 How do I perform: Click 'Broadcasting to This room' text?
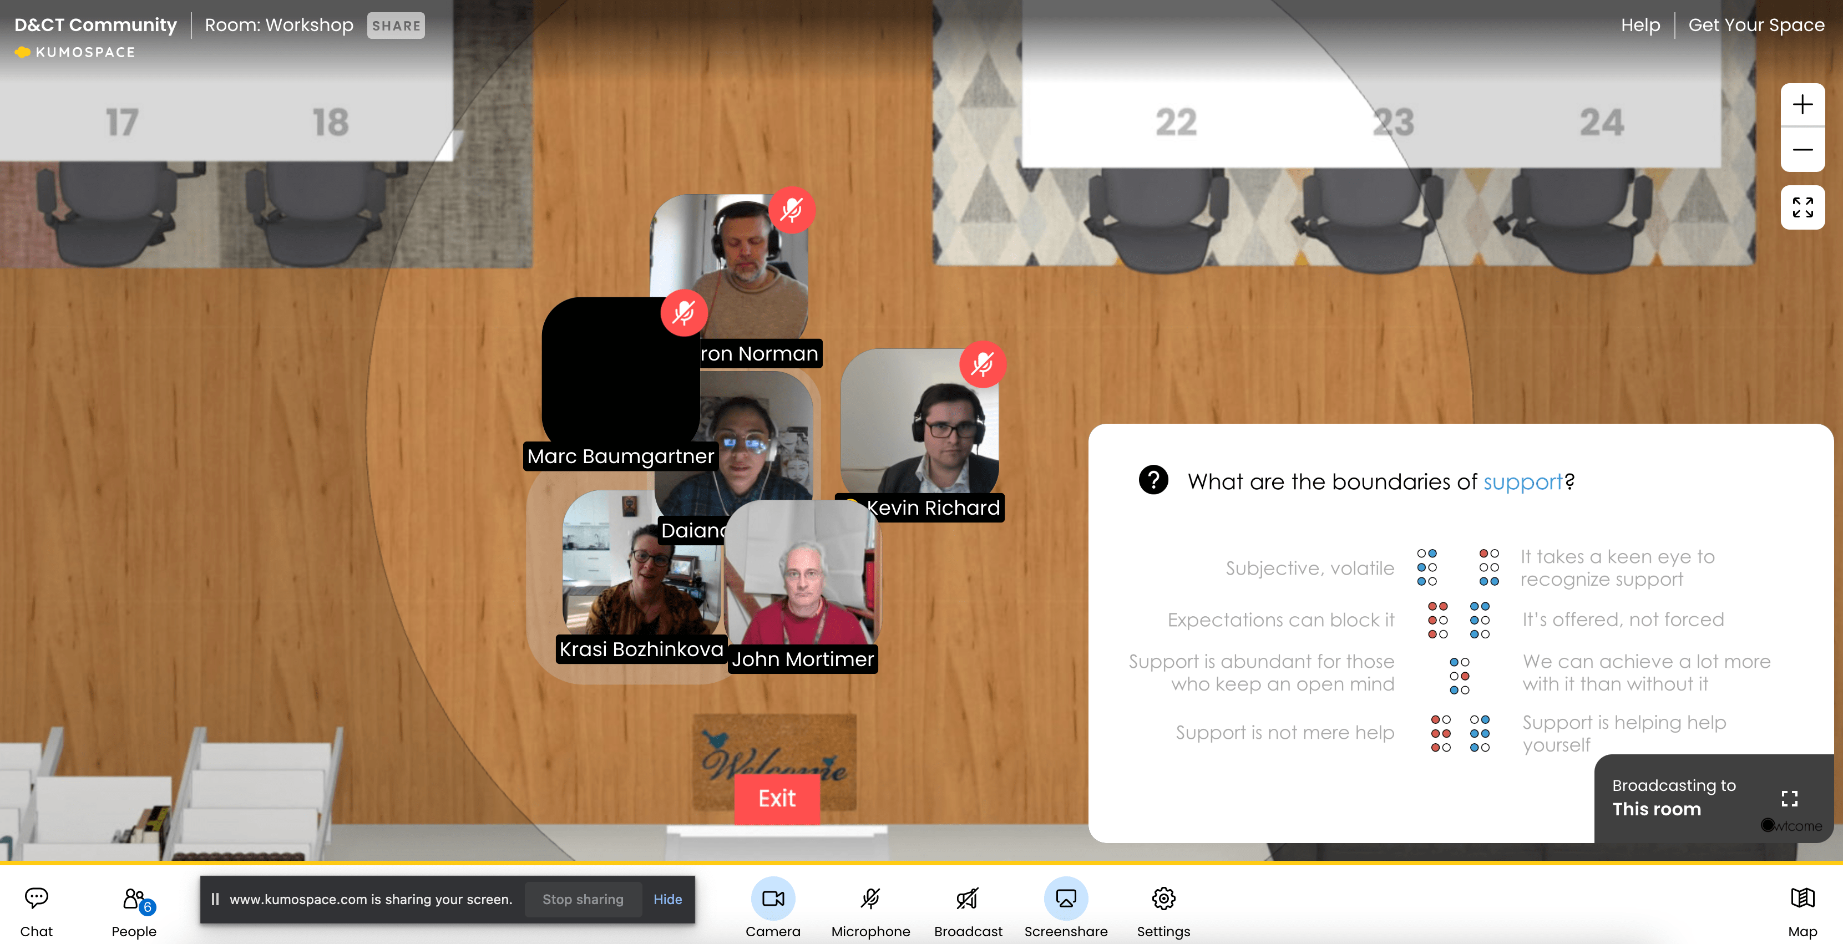[1673, 798]
